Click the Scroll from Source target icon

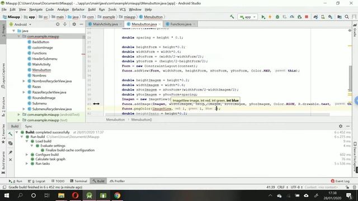[x=58, y=24]
